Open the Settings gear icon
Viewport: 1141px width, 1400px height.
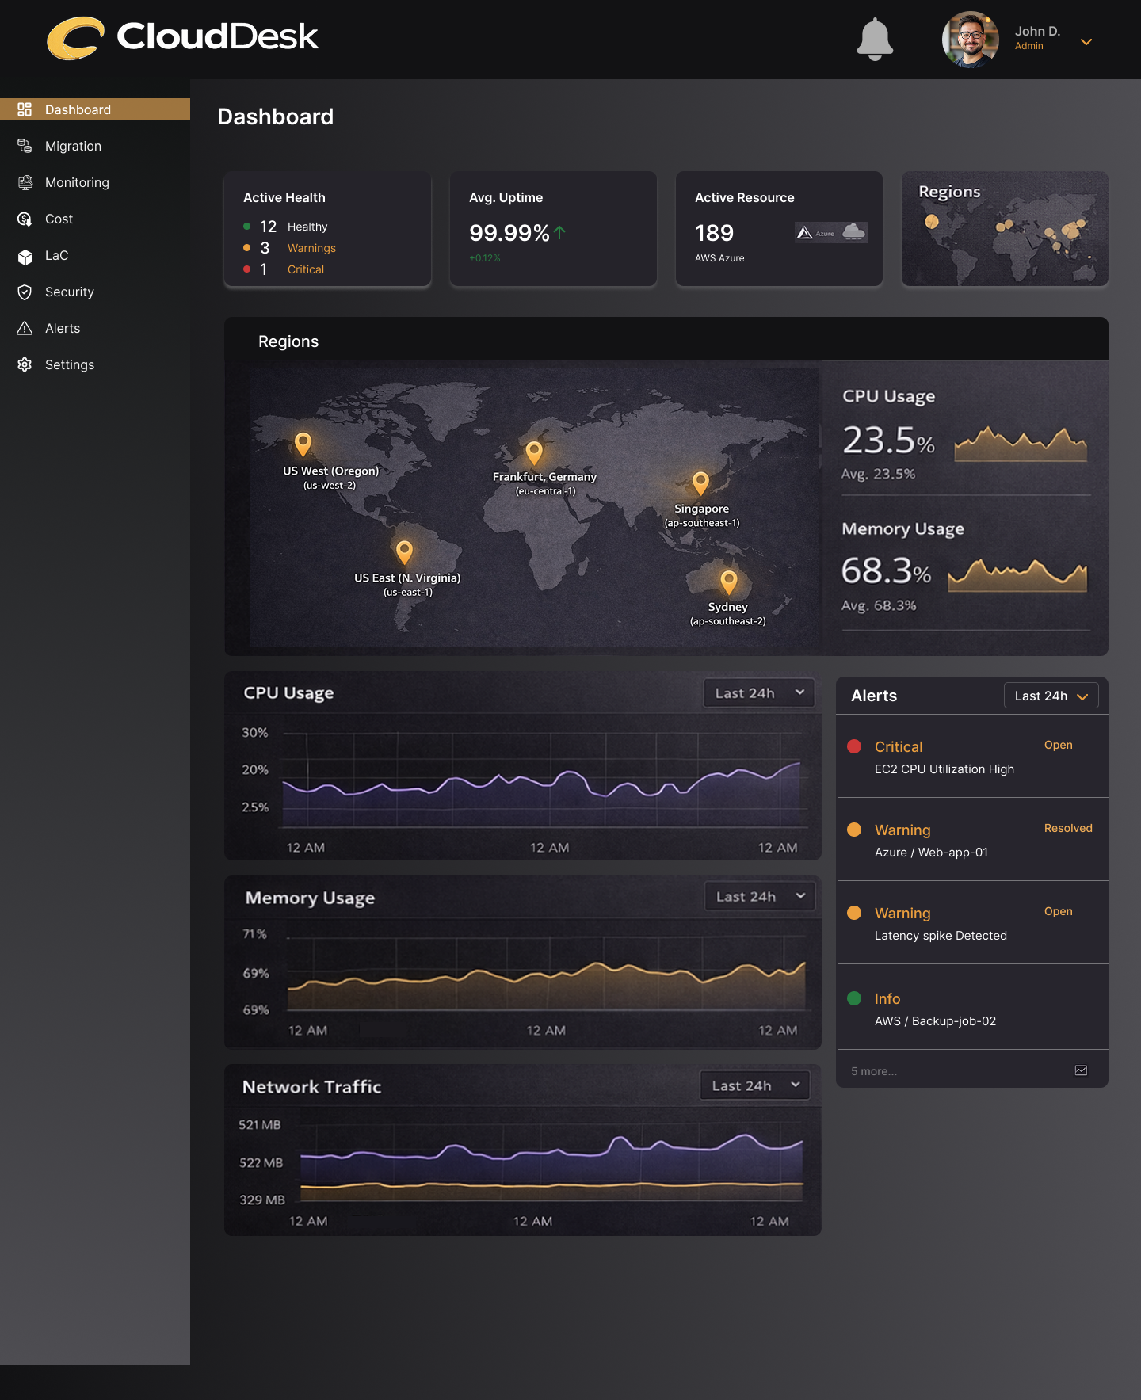point(25,364)
